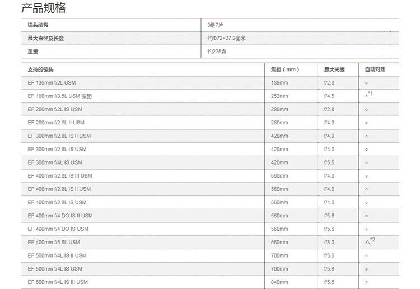Viewport: 420px width, 289px height.
Task: Select EF 500mm f/4L IS USM lens
Action: [x=55, y=269]
